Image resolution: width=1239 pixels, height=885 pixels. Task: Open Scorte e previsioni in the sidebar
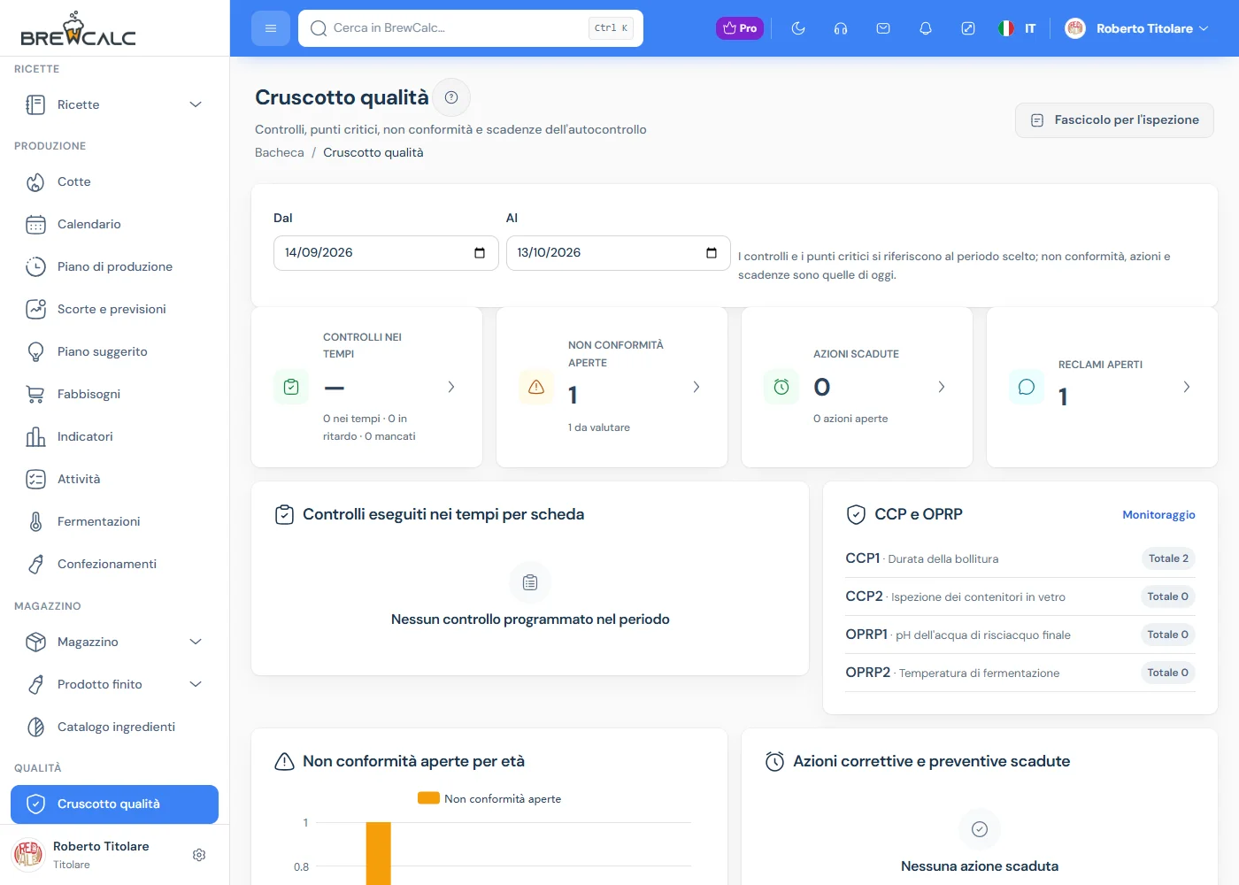(115, 309)
